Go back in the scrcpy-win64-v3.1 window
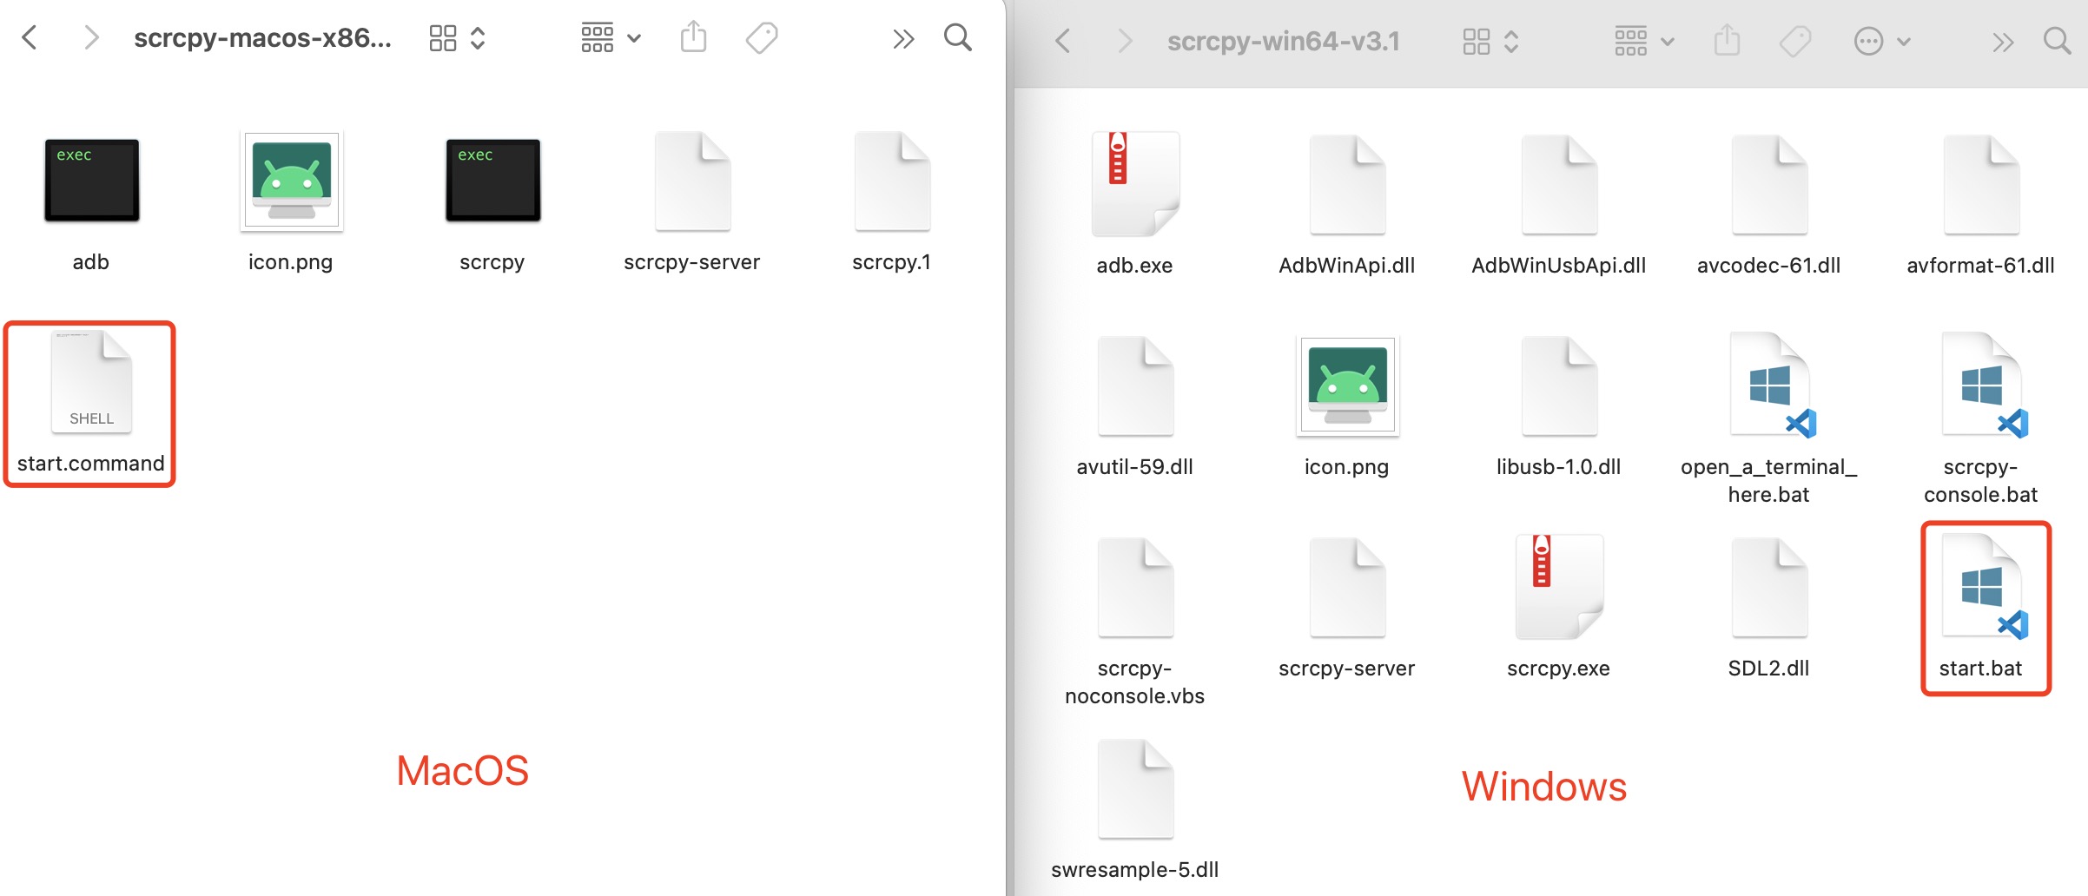 (x=1062, y=42)
